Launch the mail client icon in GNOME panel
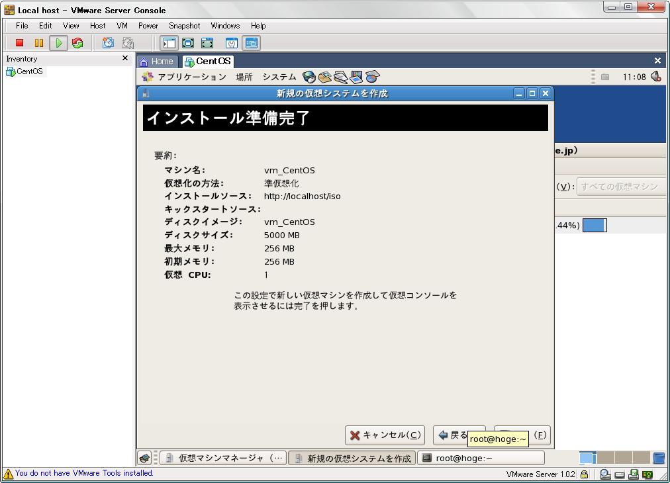Screen dimensions: 670x483 point(325,77)
